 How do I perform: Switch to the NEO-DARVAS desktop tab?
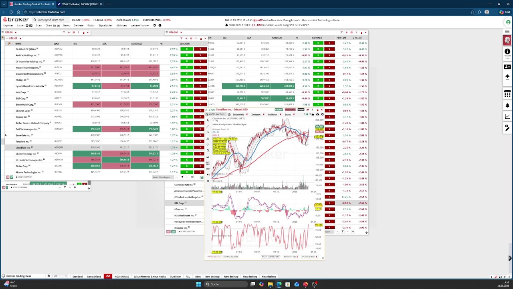tap(122, 277)
